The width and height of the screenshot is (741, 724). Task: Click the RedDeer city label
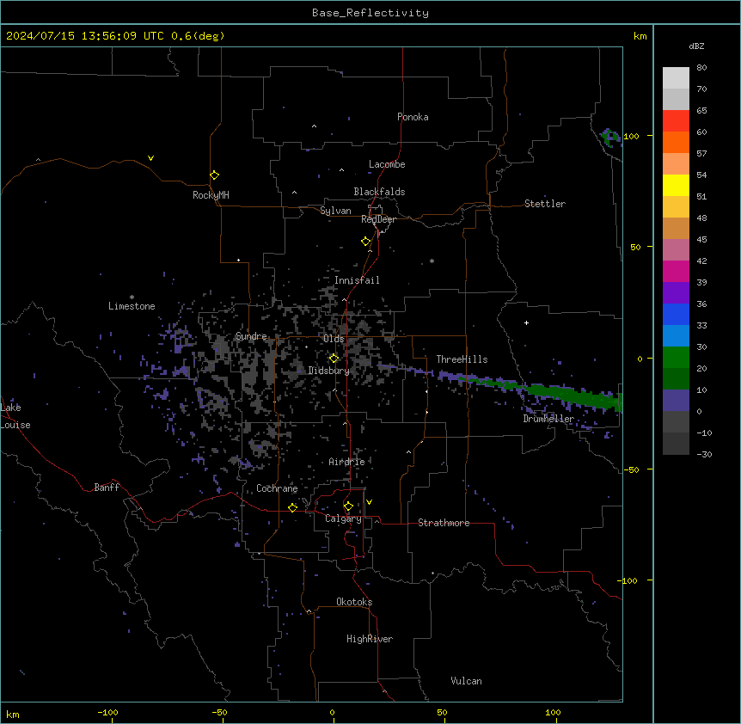378,219
